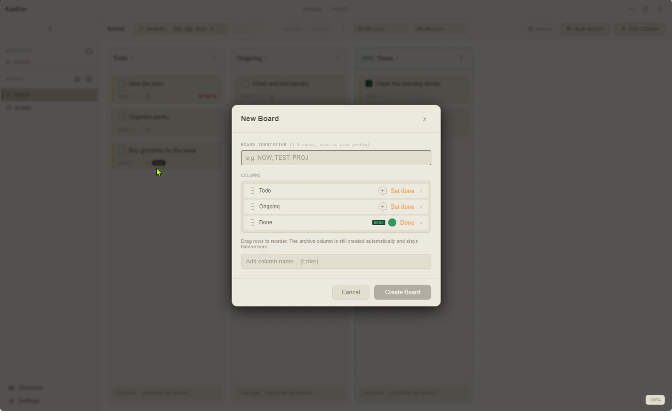This screenshot has height=411, width=672.
Task: Grab the drag handle of Done row
Action: 252,223
